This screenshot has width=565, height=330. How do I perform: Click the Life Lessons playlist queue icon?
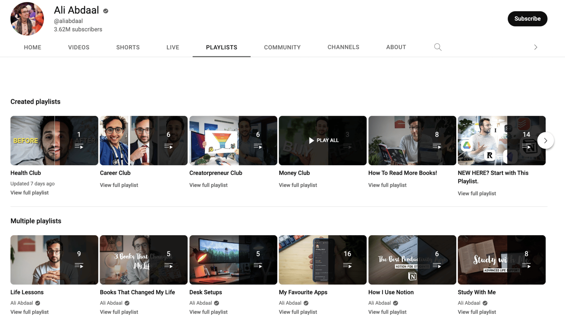click(x=79, y=266)
